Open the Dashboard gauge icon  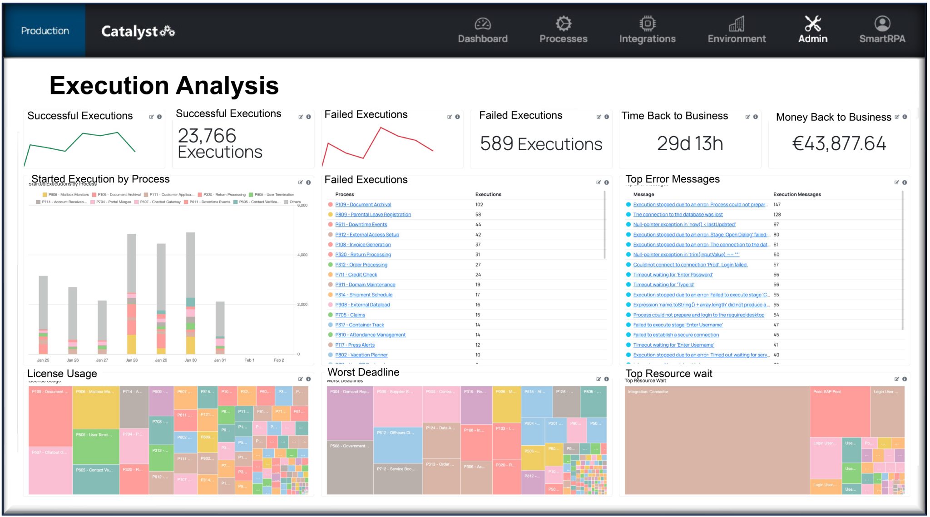click(483, 24)
